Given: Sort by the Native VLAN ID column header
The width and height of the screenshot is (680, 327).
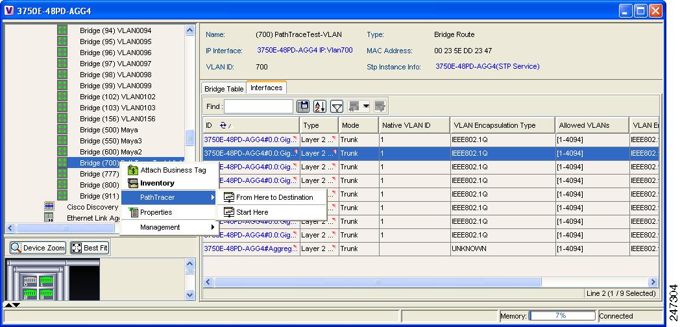Looking at the screenshot, I should tap(415, 125).
